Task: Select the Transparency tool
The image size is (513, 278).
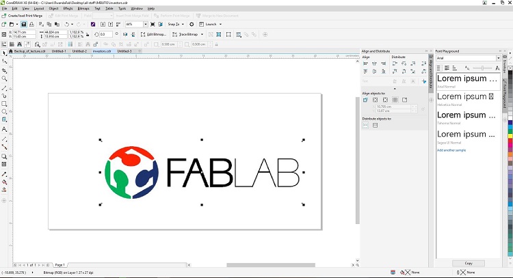Action: (x=4, y=164)
